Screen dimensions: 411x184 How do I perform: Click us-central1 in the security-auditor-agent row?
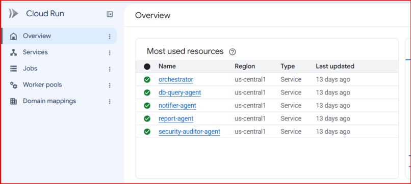pyautogui.click(x=250, y=132)
